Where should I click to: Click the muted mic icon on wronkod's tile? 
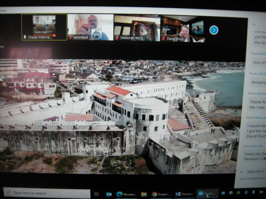[x=70, y=38]
